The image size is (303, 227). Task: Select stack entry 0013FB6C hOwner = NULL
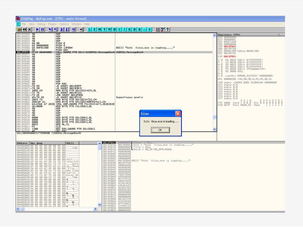[x=193, y=143]
